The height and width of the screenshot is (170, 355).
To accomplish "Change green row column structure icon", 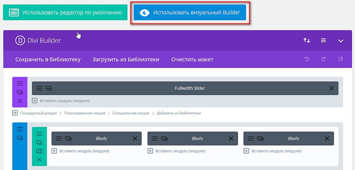I will pos(39,151).
